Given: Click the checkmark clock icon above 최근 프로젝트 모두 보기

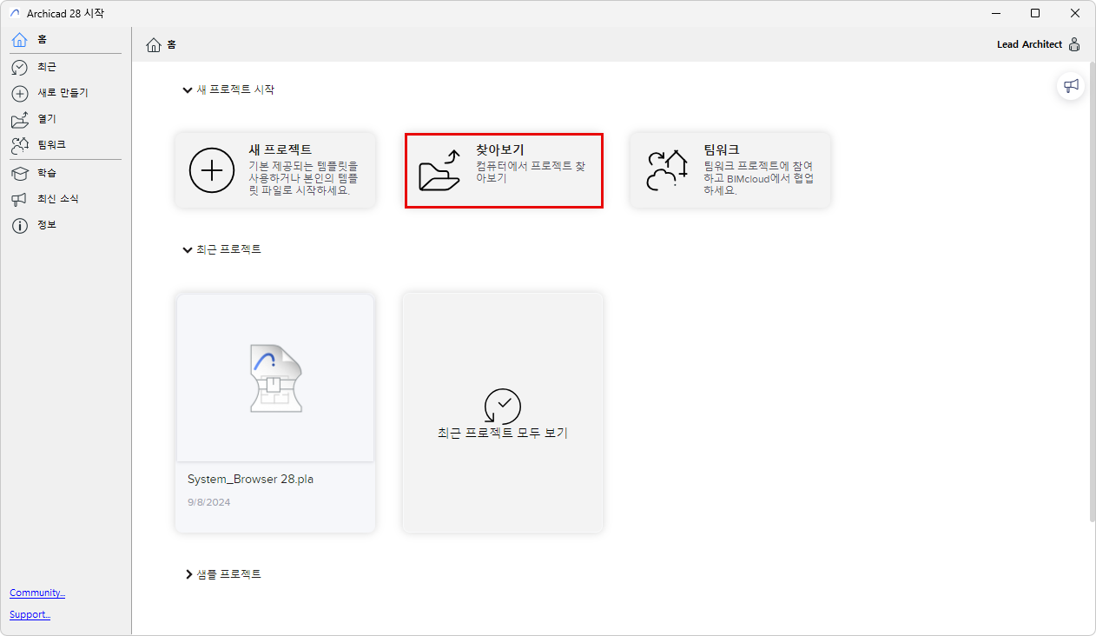Looking at the screenshot, I should pos(503,406).
